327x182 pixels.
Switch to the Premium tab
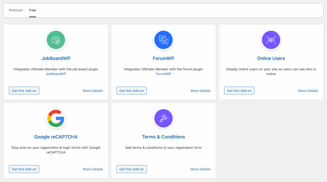coord(16,10)
